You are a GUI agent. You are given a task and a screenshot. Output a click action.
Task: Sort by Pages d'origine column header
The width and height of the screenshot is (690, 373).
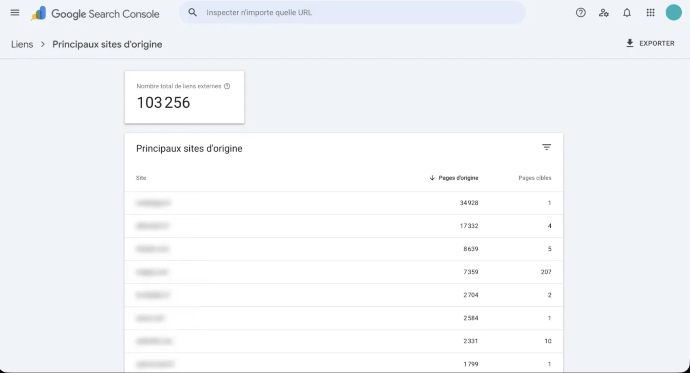tap(458, 178)
